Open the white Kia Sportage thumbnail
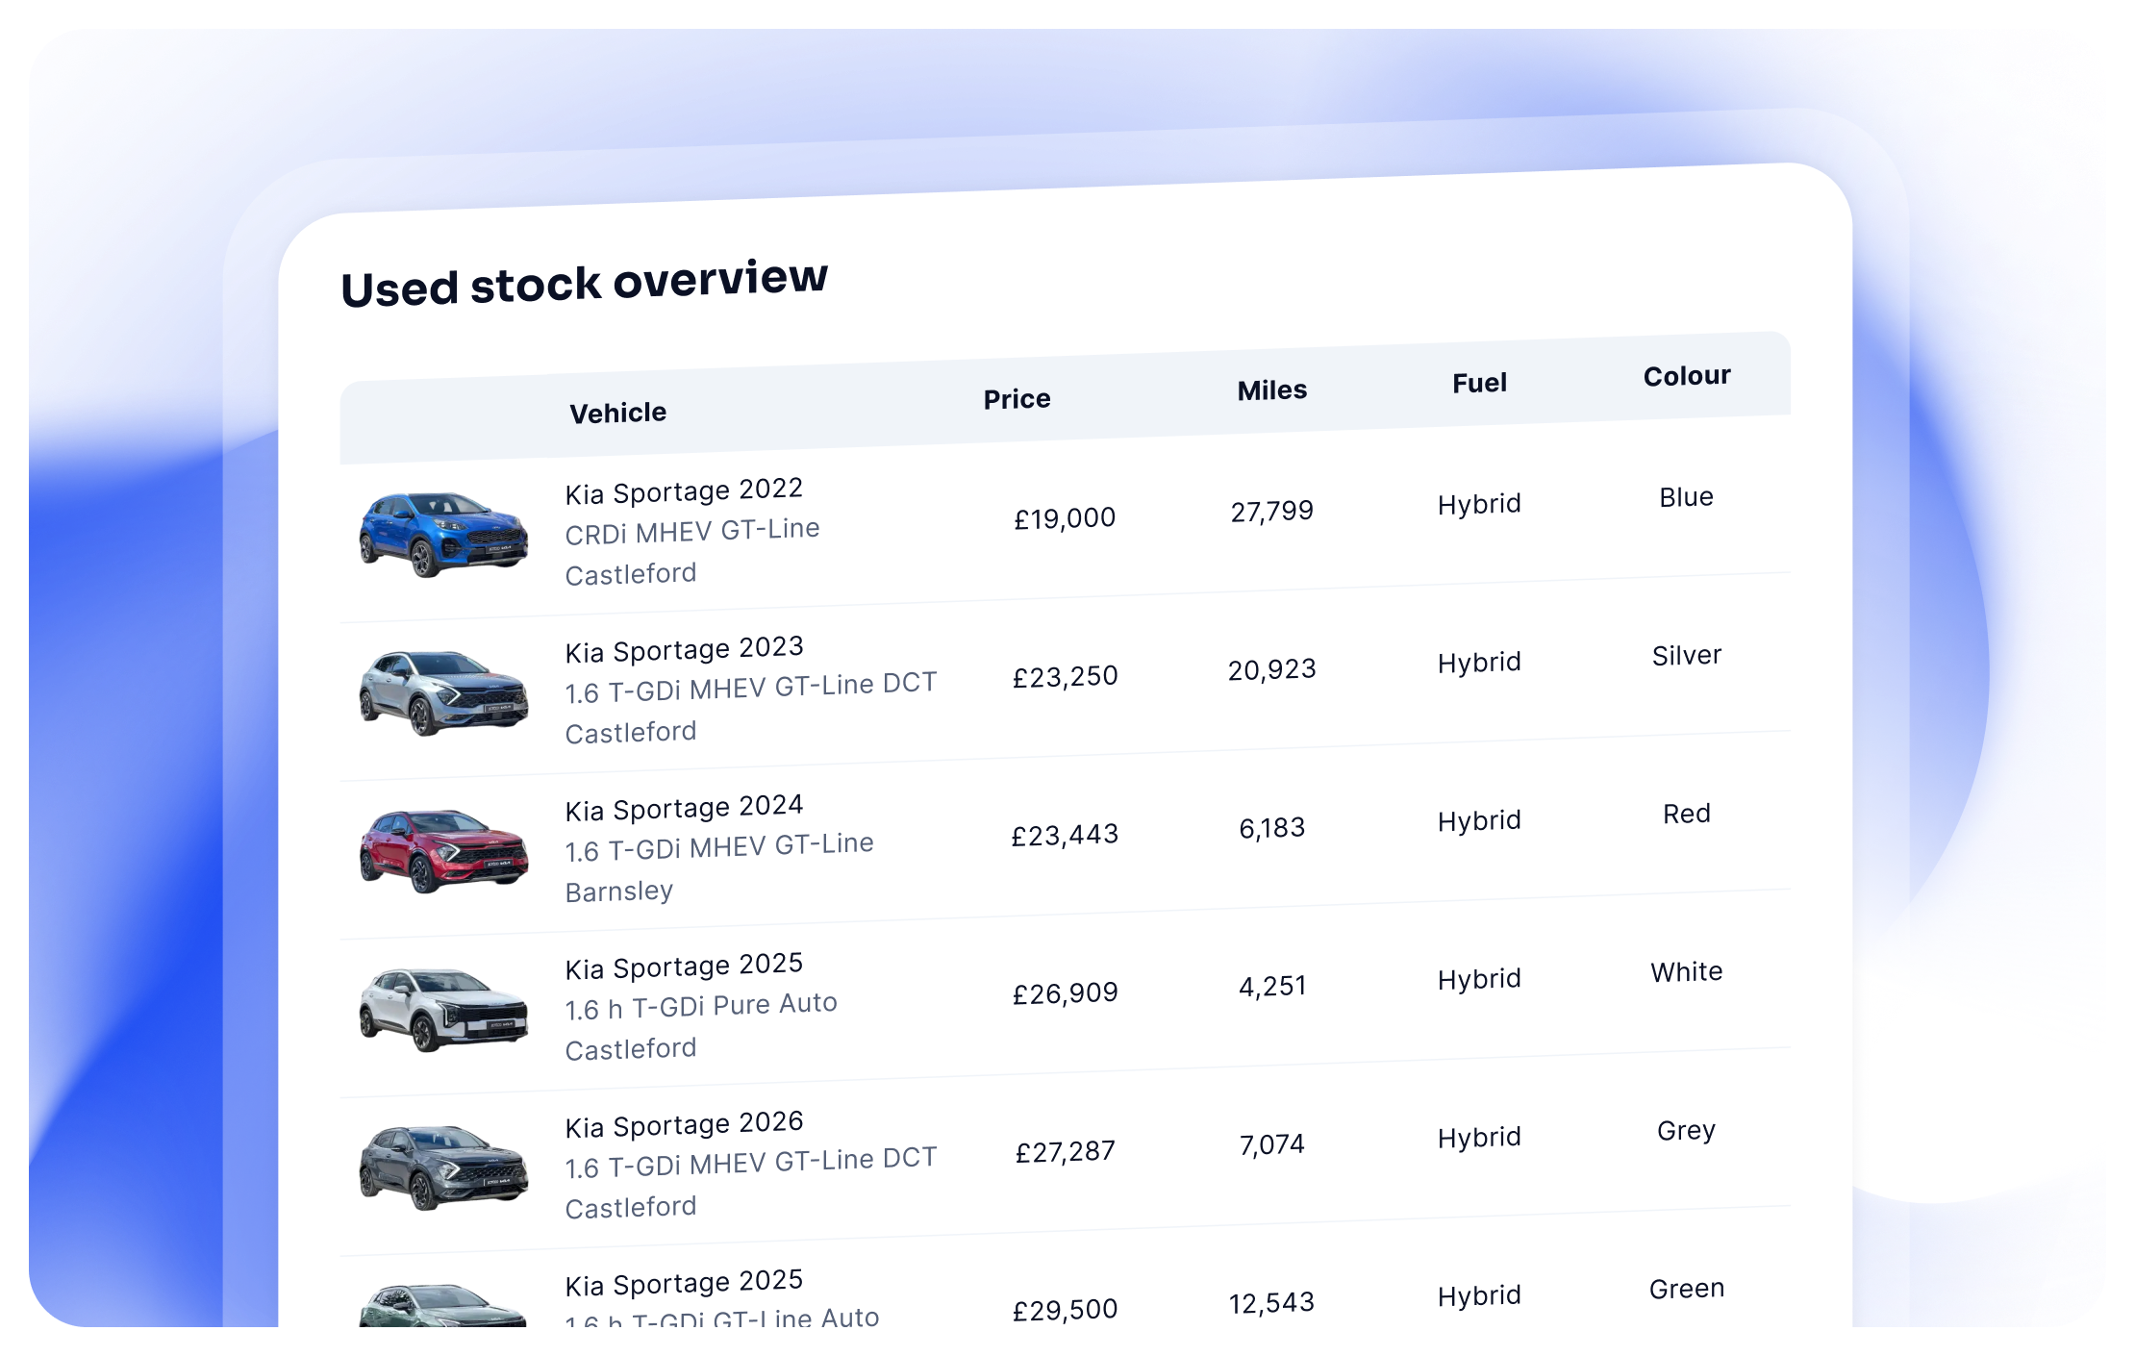Image resolution: width=2135 pixels, height=1356 pixels. [x=443, y=1010]
